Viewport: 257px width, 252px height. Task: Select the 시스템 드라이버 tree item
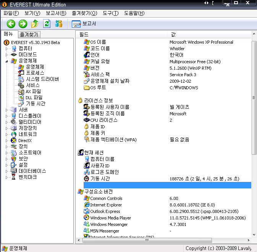tap(42, 79)
